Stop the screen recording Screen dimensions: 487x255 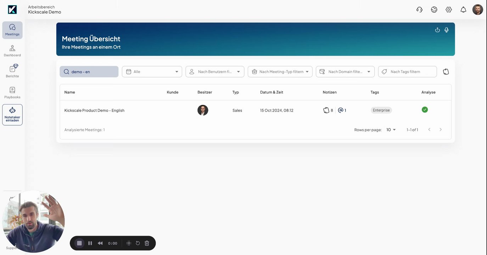[79, 243]
